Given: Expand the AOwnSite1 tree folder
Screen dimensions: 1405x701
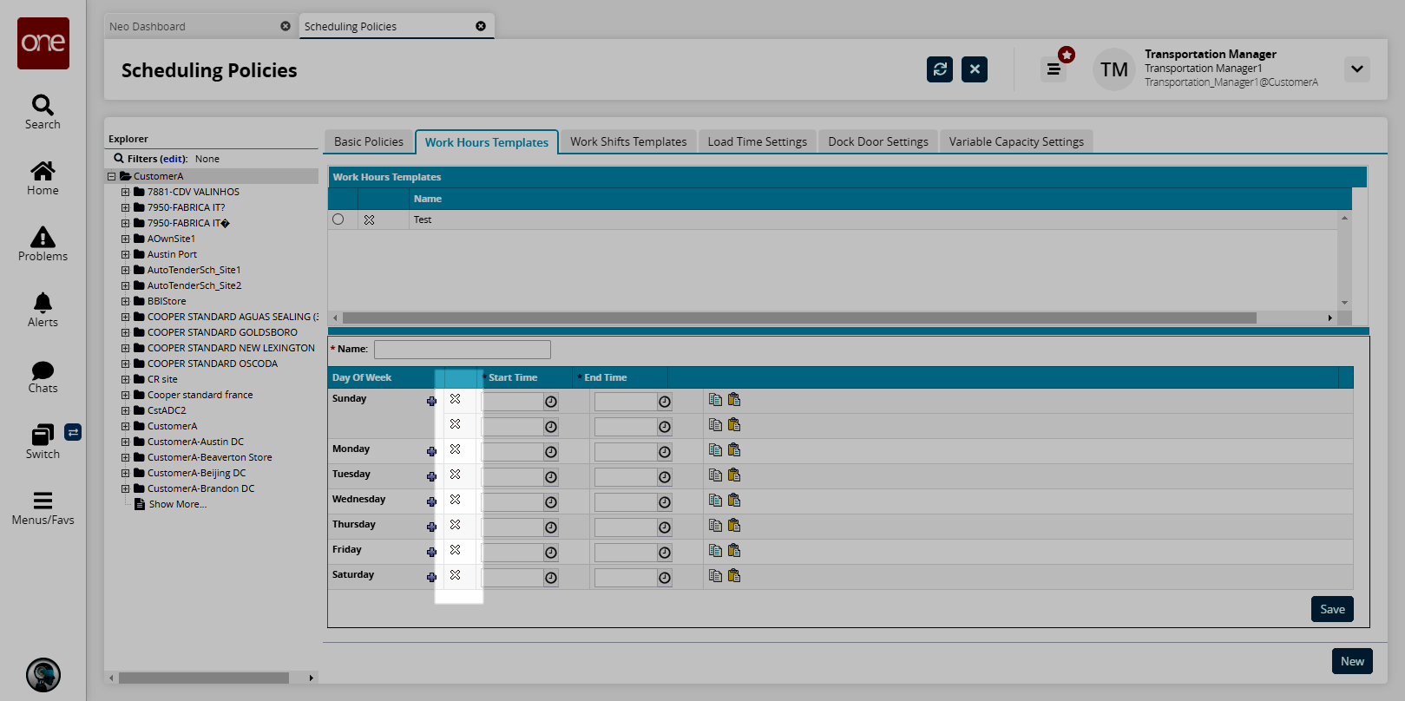Looking at the screenshot, I should click(125, 239).
